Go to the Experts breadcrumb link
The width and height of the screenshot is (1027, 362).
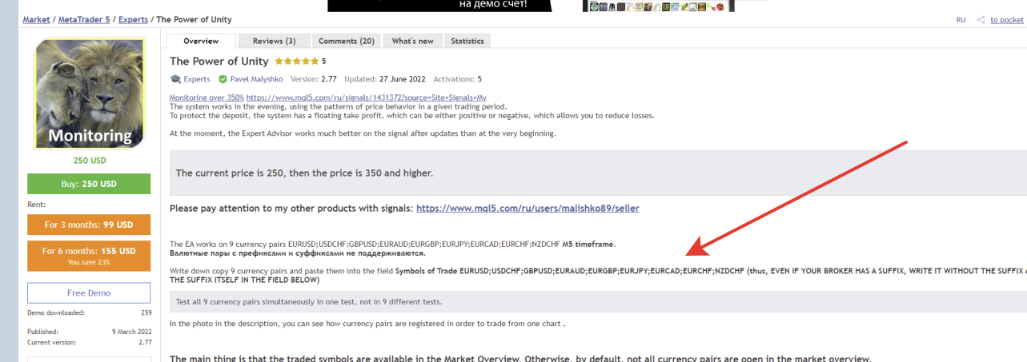pyautogui.click(x=133, y=19)
